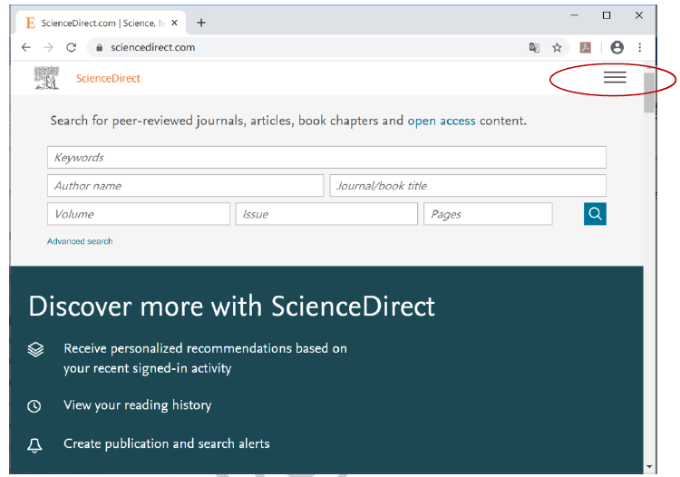
Task: Click 'View your reading history' text
Action: (x=138, y=405)
